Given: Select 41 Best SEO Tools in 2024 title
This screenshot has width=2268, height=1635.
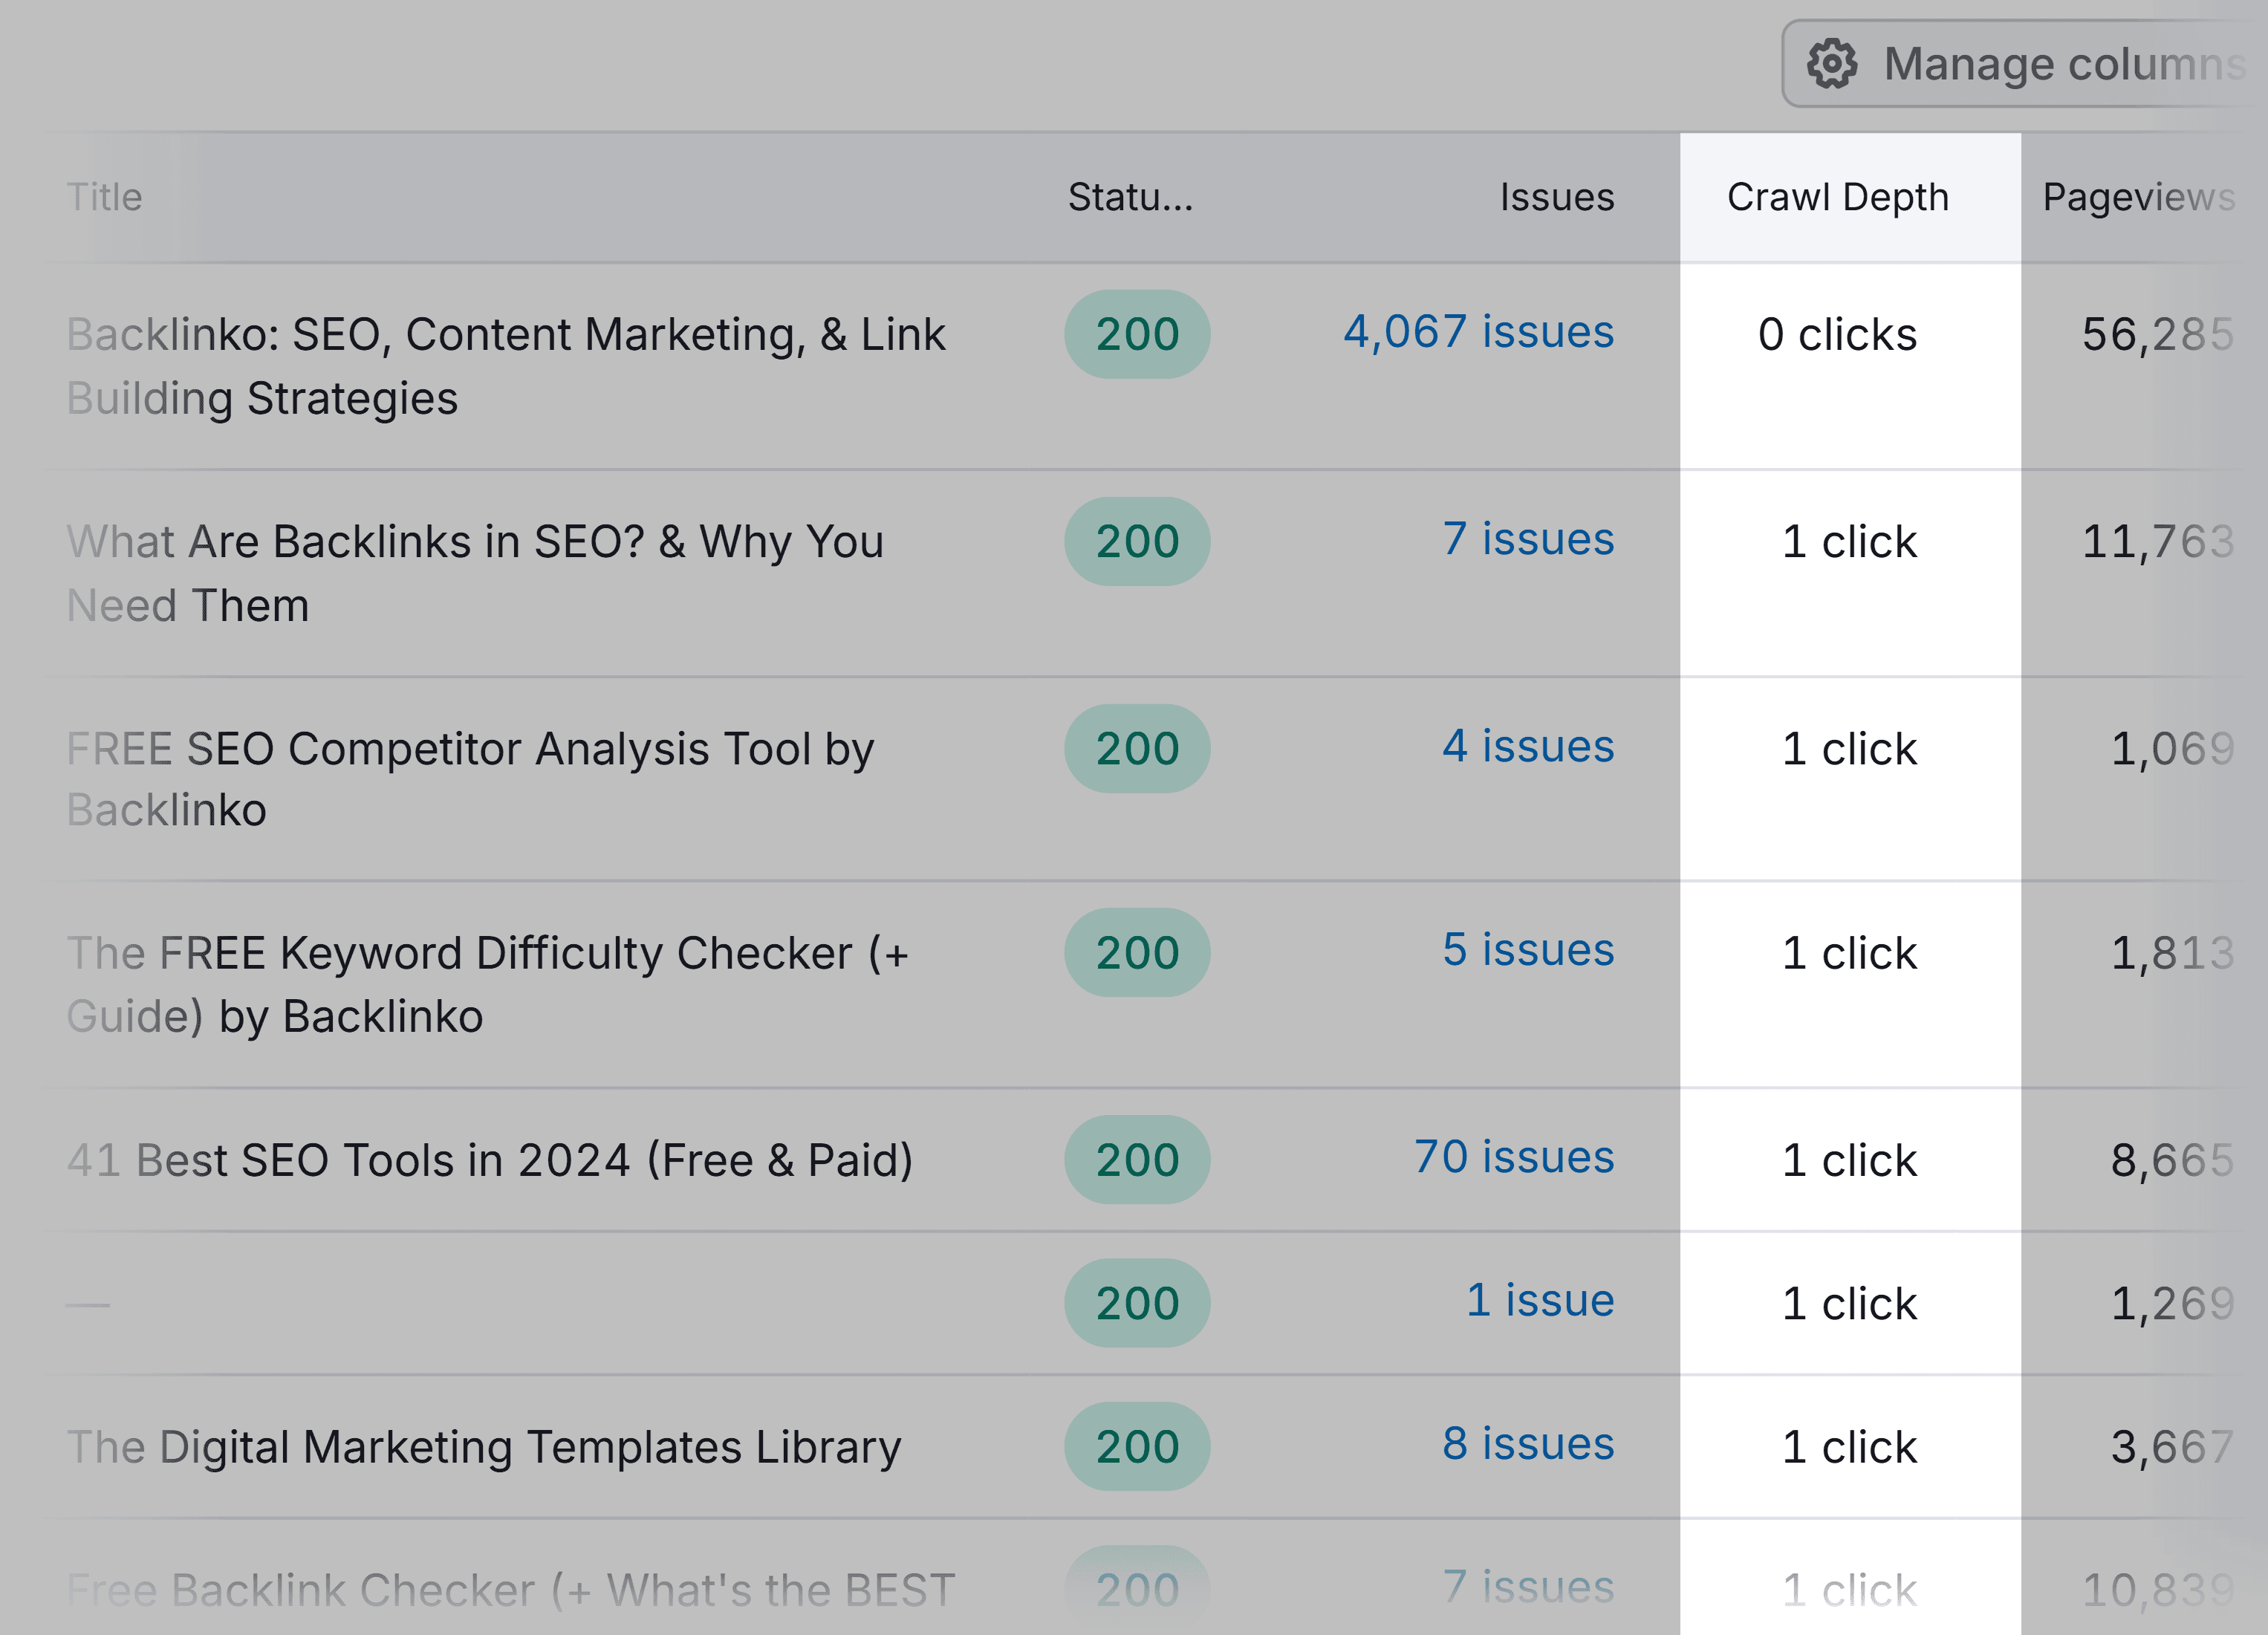Looking at the screenshot, I should tap(490, 1160).
